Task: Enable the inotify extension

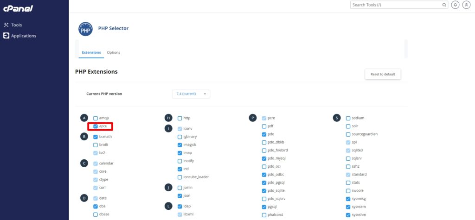Action: tap(180, 161)
